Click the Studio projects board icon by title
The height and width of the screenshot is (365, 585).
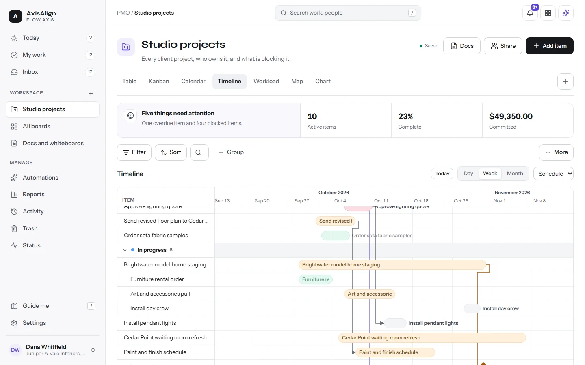click(126, 47)
